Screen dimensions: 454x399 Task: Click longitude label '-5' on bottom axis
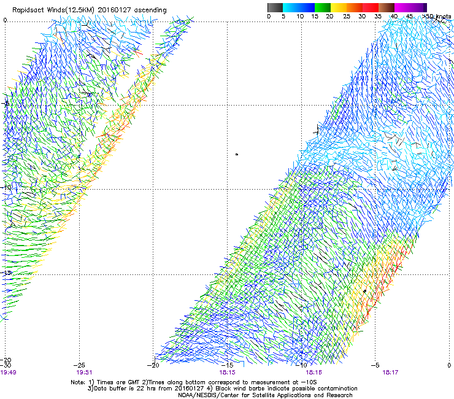click(375, 365)
